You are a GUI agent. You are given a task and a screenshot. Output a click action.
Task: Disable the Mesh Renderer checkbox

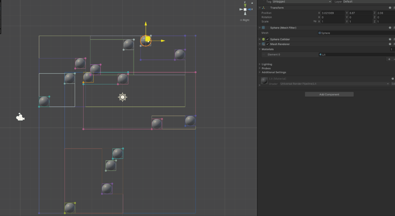267,44
